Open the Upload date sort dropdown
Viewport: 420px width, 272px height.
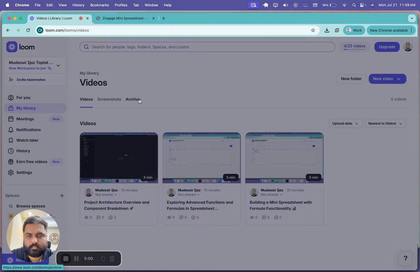point(346,124)
